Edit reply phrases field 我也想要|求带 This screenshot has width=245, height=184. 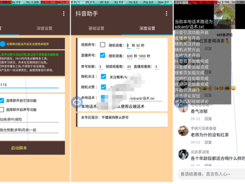29,130
